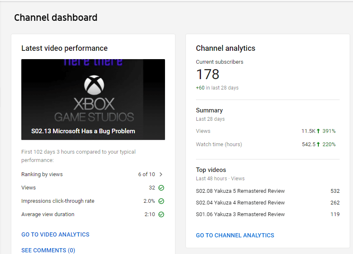Image resolution: width=353 pixels, height=254 pixels.
Task: Click the green up arrow beside Watch time 542.5
Action: coord(318,144)
